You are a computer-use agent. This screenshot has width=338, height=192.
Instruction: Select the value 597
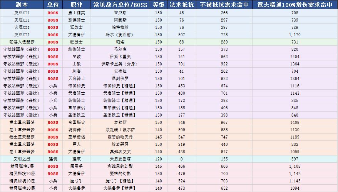coord(294,159)
